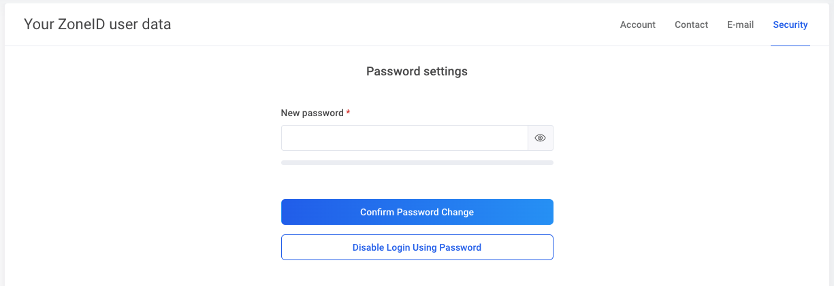View contact details from the top navigation
This screenshot has height=286, width=834.
coord(691,24)
